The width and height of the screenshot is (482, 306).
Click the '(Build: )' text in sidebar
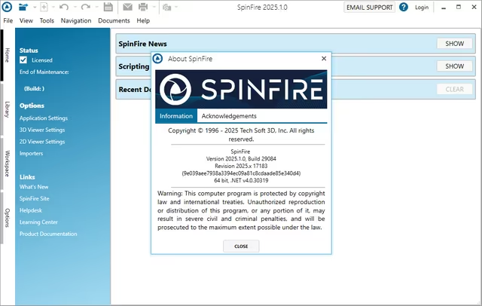click(x=34, y=89)
